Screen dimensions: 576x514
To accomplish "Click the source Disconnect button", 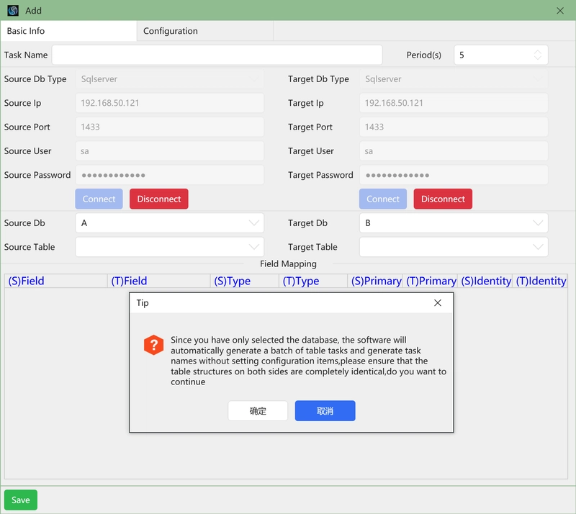I will (x=158, y=199).
